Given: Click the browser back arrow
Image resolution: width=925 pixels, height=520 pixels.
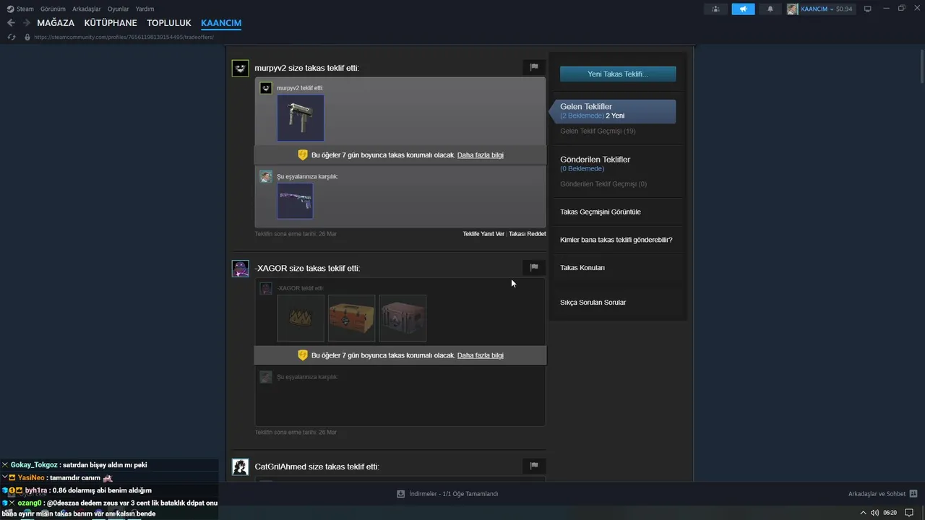Looking at the screenshot, I should (x=11, y=23).
